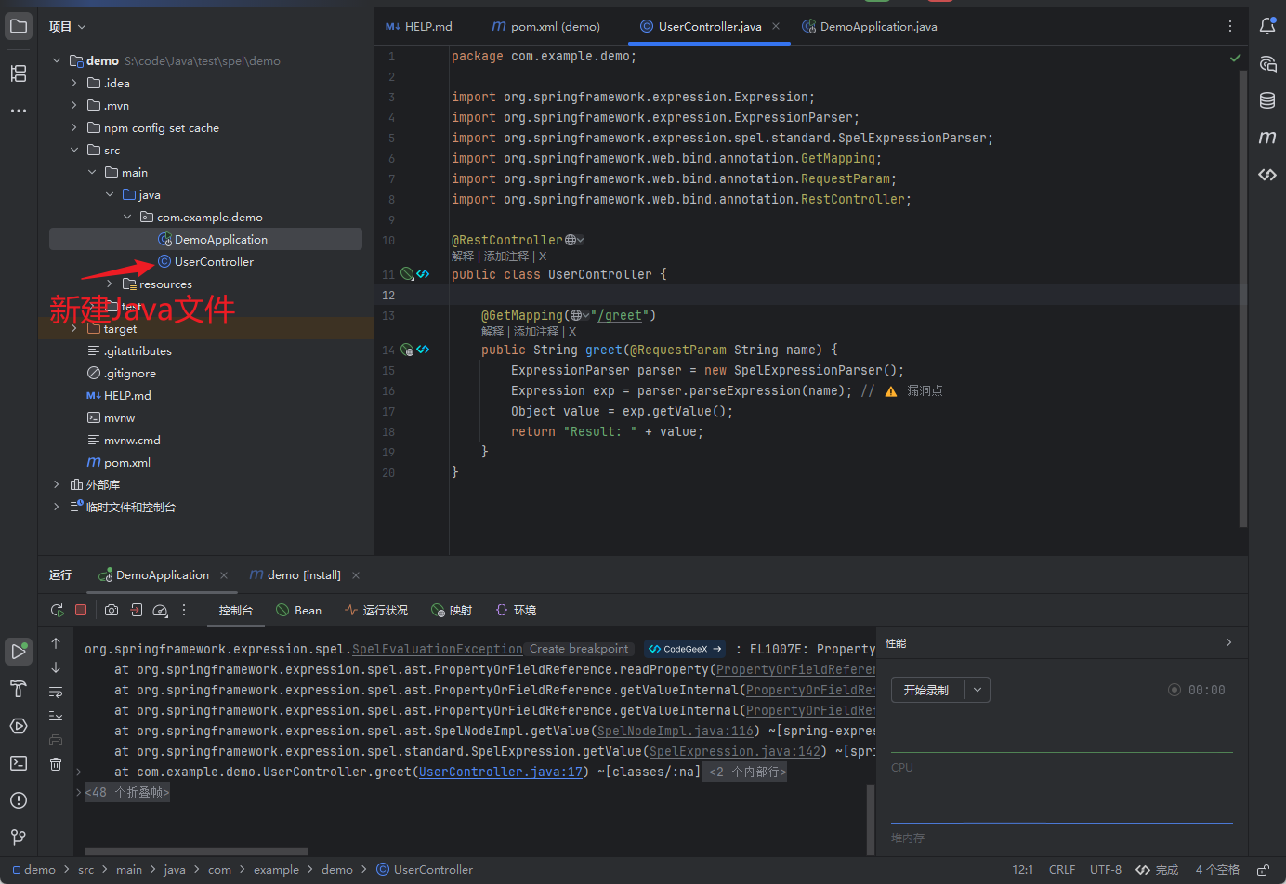Clear console with the trash icon
Image resolution: width=1286 pixels, height=884 pixels.
(56, 764)
